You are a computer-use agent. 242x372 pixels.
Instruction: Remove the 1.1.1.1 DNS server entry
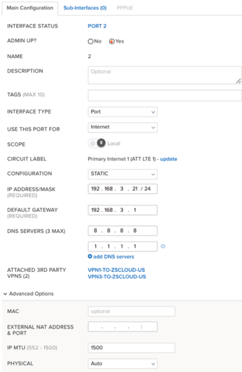tap(163, 246)
